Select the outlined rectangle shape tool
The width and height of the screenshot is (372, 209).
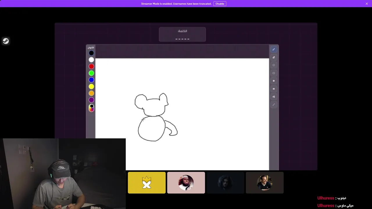pyautogui.click(x=273, y=73)
